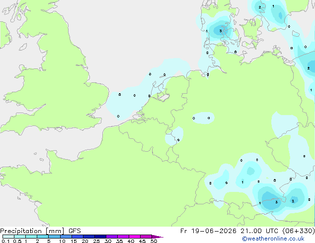This screenshot has width=315, height=243.
Task: Select the swatch between 45 and 50
Action: coord(146,237)
